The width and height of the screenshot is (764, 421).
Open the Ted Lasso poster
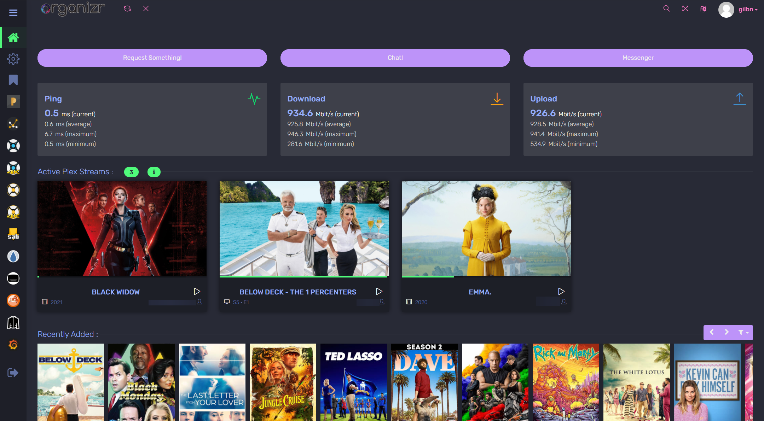click(354, 382)
